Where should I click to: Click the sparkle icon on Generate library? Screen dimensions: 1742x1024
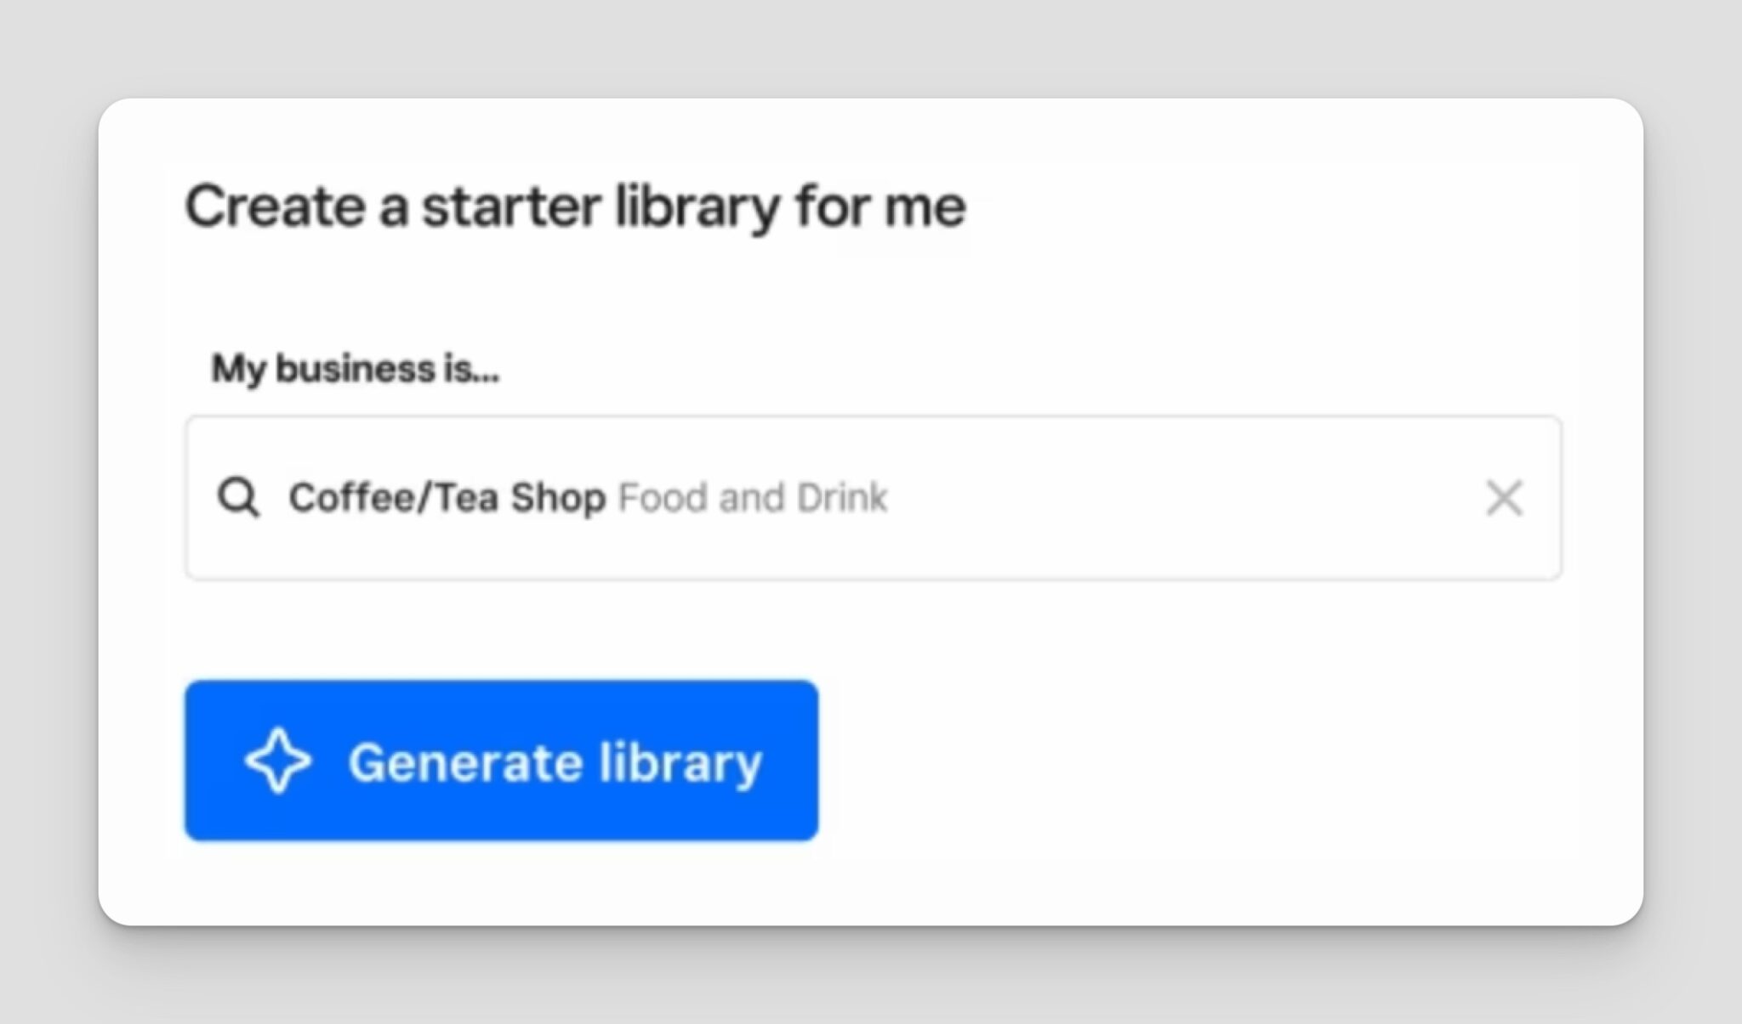[278, 761]
